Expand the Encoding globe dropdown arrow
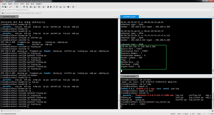The width and height of the screenshot is (214, 115). tap(41, 7)
